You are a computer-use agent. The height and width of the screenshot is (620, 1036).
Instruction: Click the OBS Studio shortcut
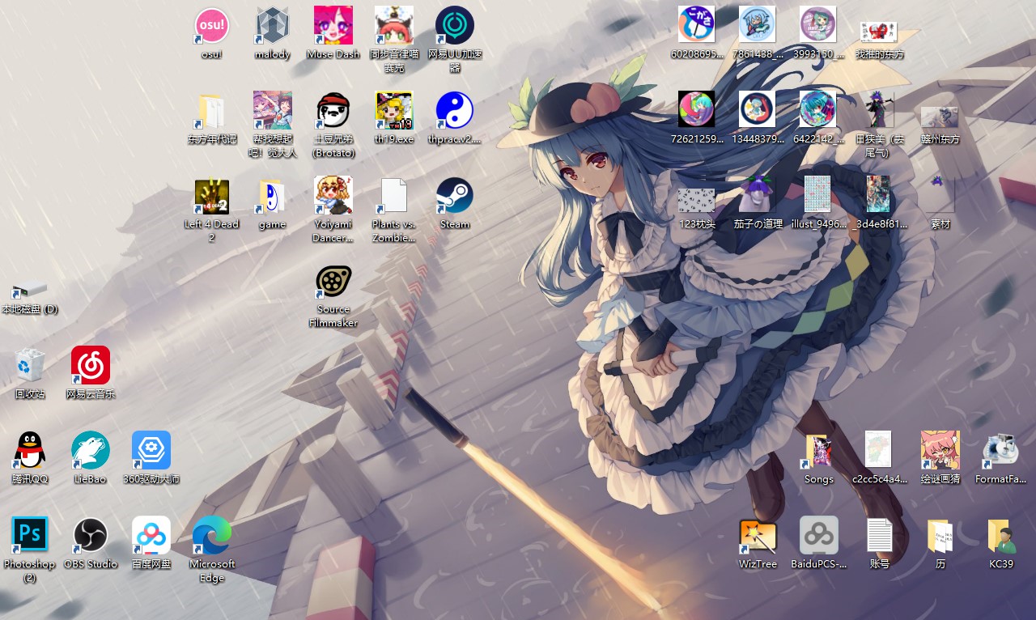[91, 535]
